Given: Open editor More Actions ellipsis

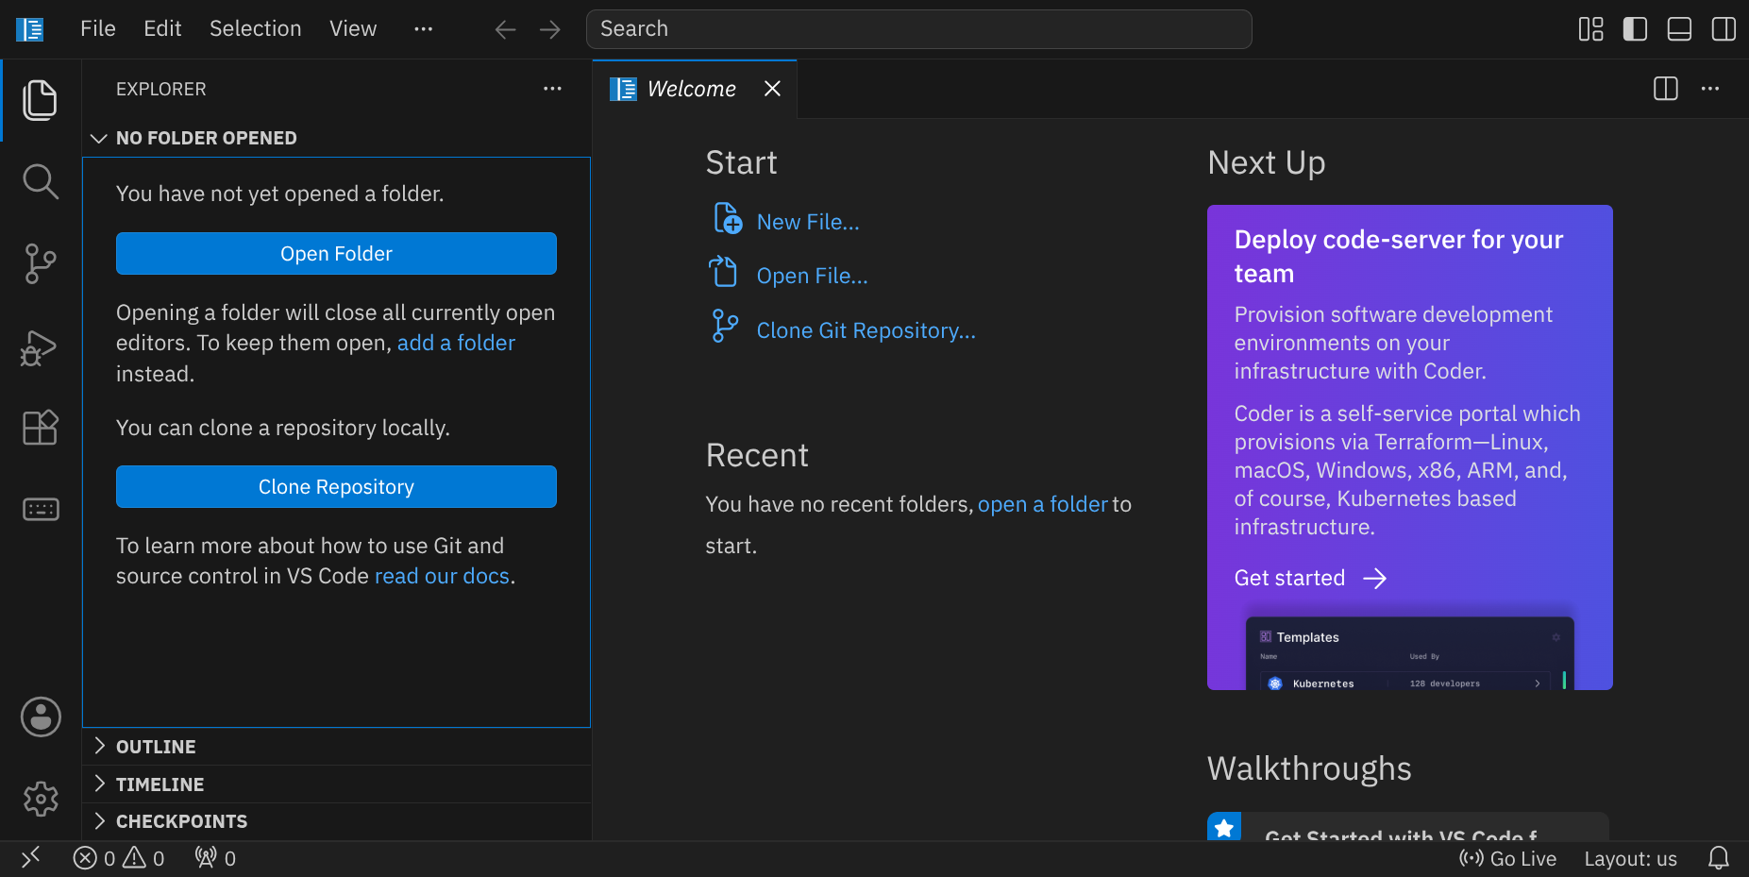Looking at the screenshot, I should pos(1710,89).
